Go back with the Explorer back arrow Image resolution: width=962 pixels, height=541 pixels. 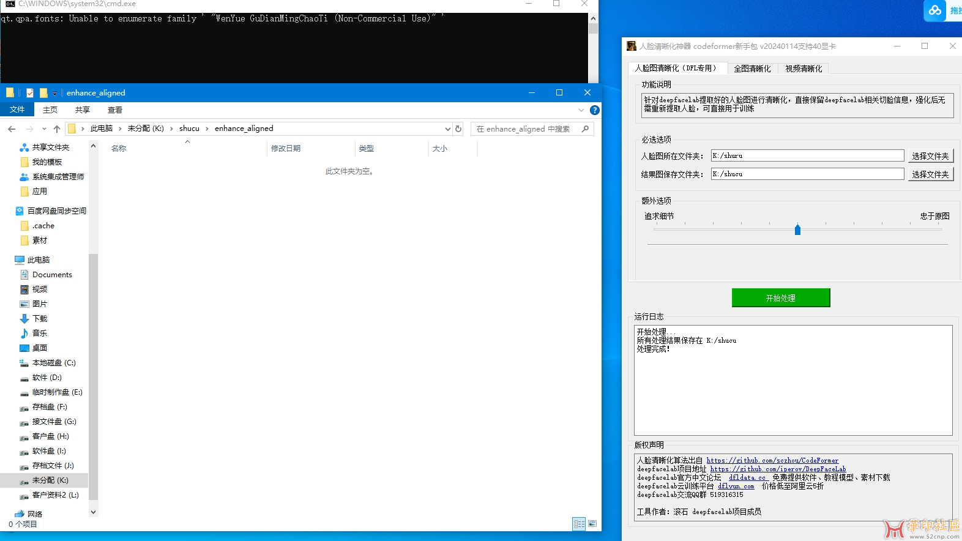12,129
